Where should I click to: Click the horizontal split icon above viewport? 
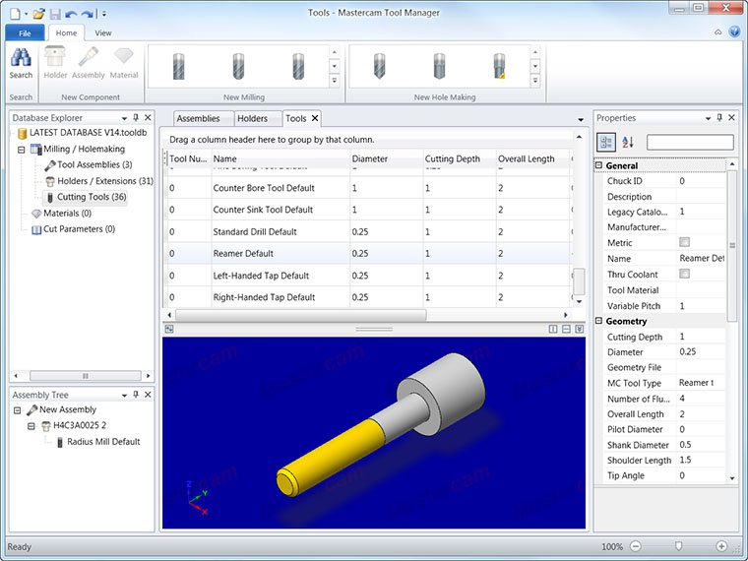point(566,329)
